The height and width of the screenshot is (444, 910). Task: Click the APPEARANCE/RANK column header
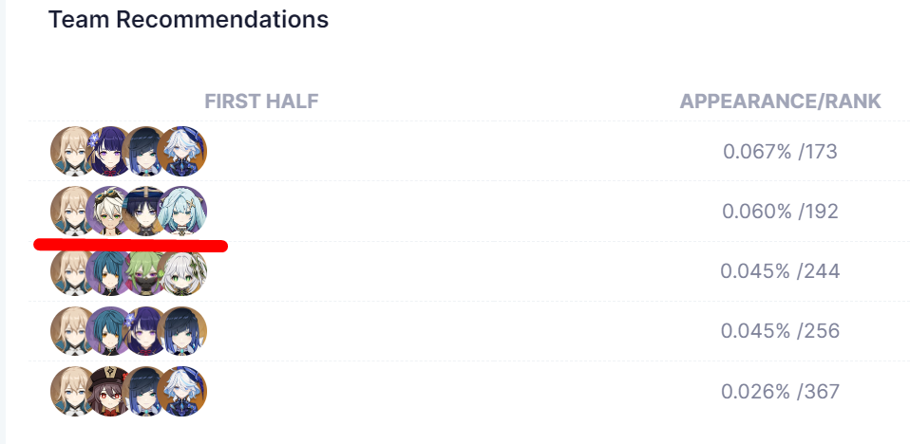click(x=780, y=102)
